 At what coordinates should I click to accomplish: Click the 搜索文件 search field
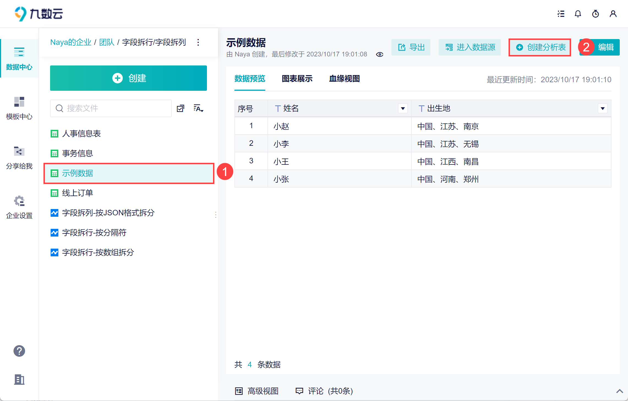111,108
